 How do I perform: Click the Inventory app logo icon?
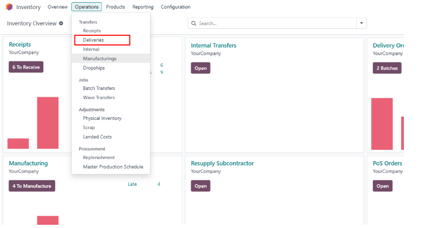point(9,7)
